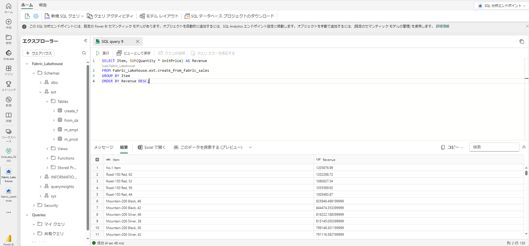The width and height of the screenshot is (529, 246).
Task: Click the results grid select-all icon
Action: point(97,160)
